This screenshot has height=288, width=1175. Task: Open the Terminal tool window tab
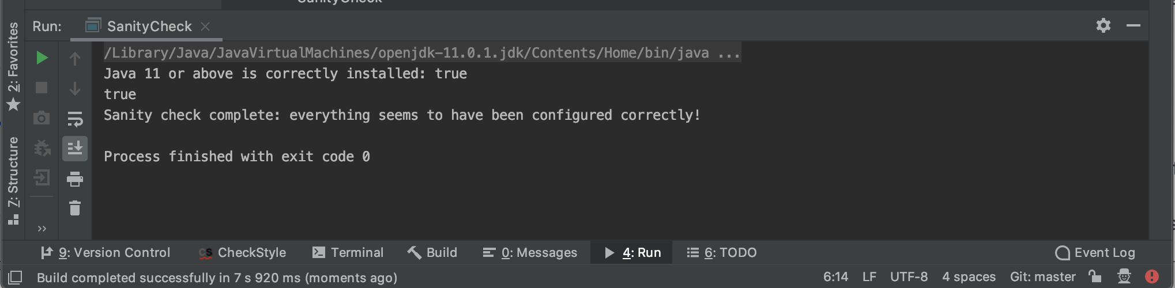[x=348, y=252]
